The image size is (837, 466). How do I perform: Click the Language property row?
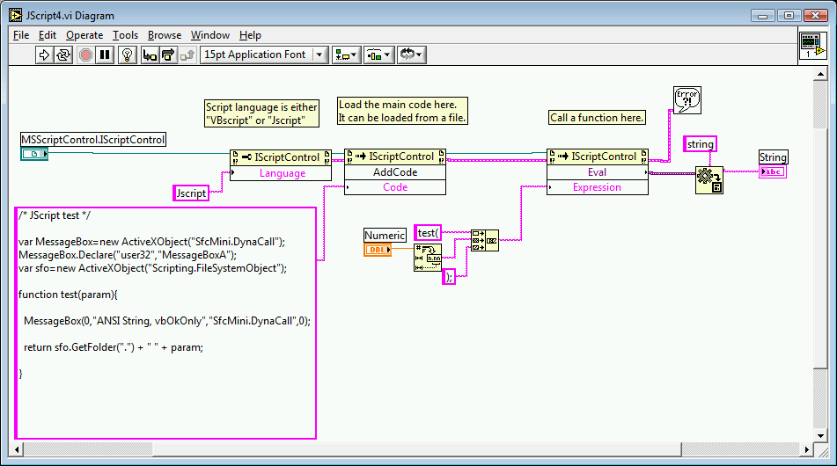(x=282, y=173)
